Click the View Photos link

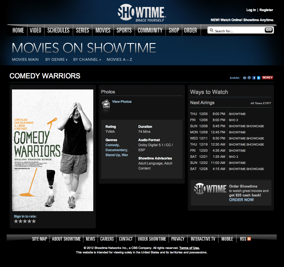[x=122, y=102]
